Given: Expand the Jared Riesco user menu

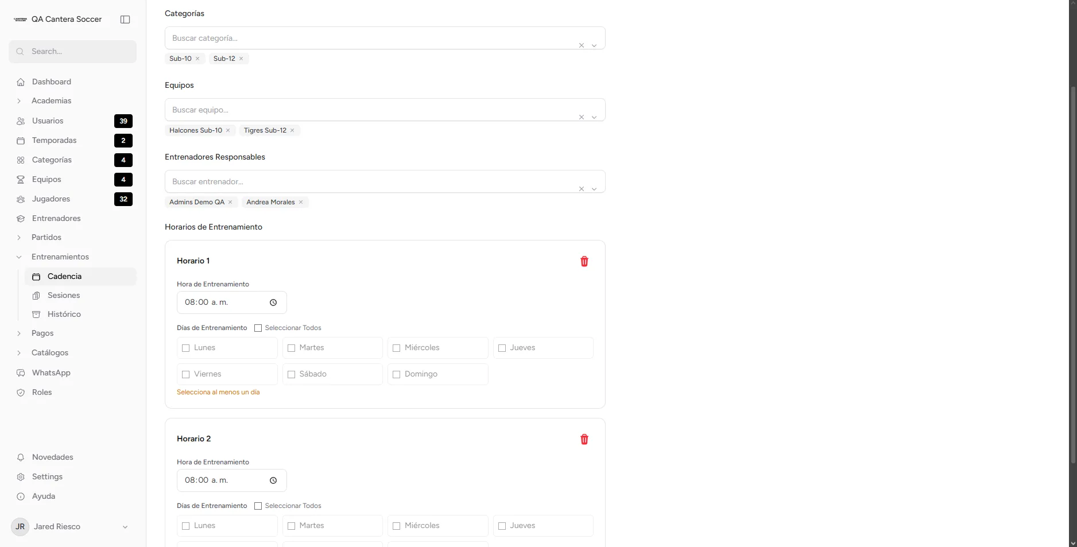Looking at the screenshot, I should [125, 527].
